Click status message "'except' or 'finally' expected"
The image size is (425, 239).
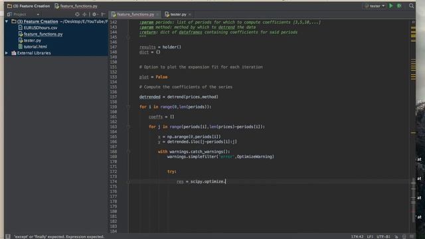click(59, 237)
